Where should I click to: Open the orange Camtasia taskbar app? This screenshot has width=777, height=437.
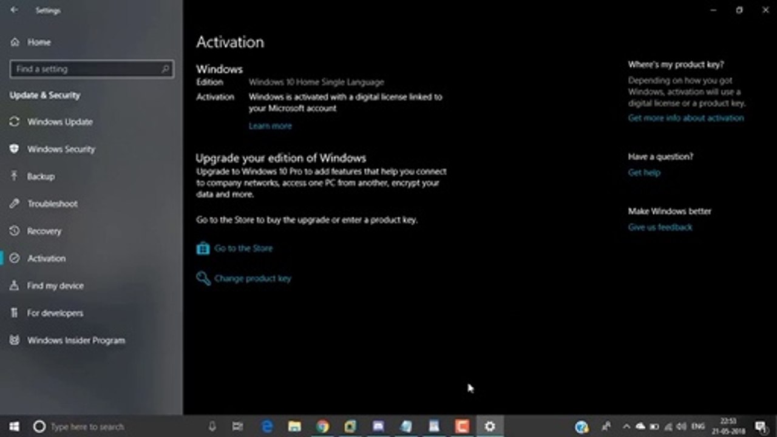pyautogui.click(x=462, y=427)
